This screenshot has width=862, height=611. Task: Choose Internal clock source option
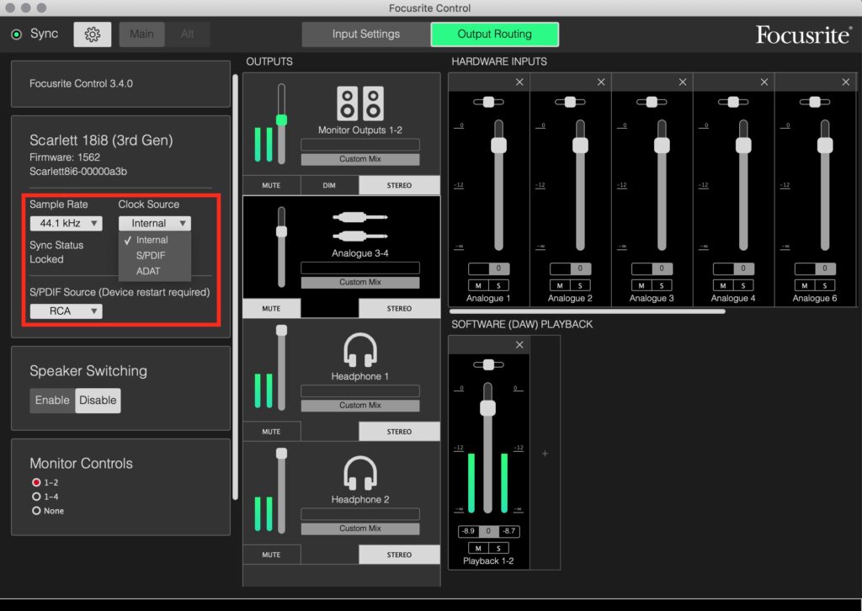coord(155,240)
